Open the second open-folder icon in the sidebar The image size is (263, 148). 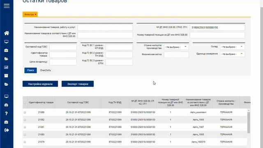[6, 84]
